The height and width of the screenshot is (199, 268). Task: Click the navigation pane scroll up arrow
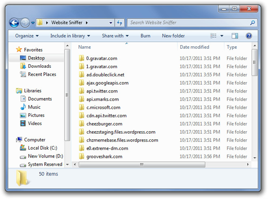[67, 45]
